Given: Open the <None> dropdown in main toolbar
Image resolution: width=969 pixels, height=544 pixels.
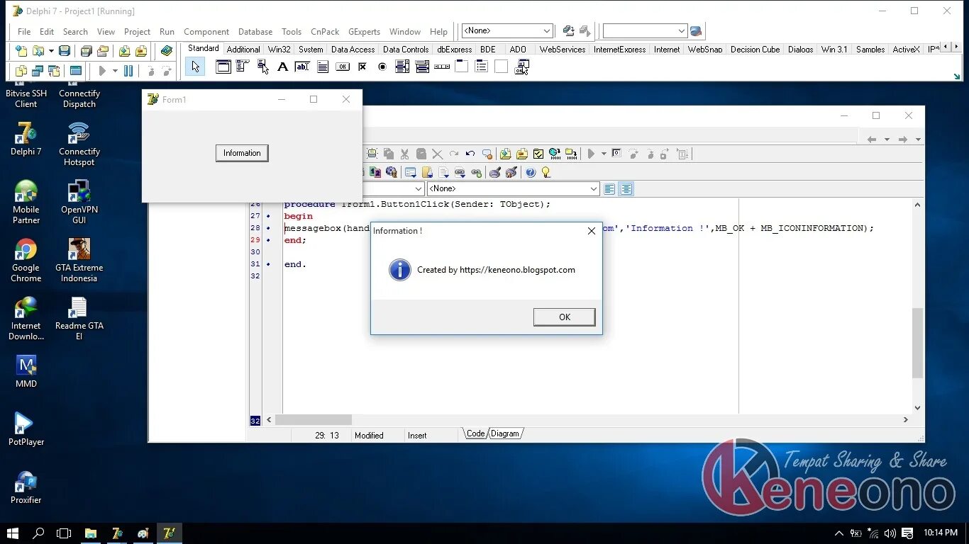Looking at the screenshot, I should (x=507, y=31).
